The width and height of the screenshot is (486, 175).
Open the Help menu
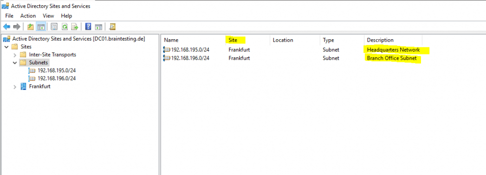pos(66,16)
